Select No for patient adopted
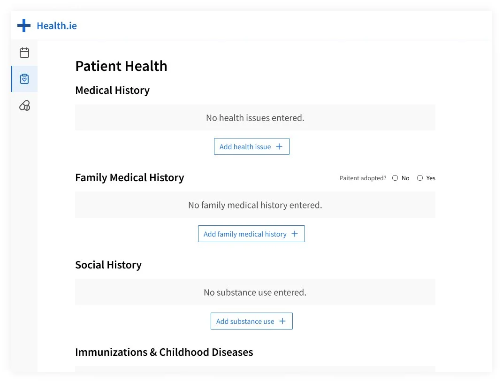 [395, 178]
